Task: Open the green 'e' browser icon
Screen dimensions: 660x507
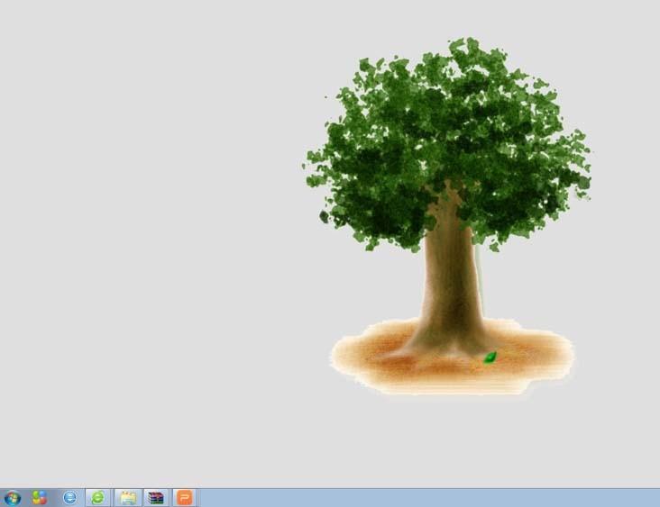Action: [97, 497]
